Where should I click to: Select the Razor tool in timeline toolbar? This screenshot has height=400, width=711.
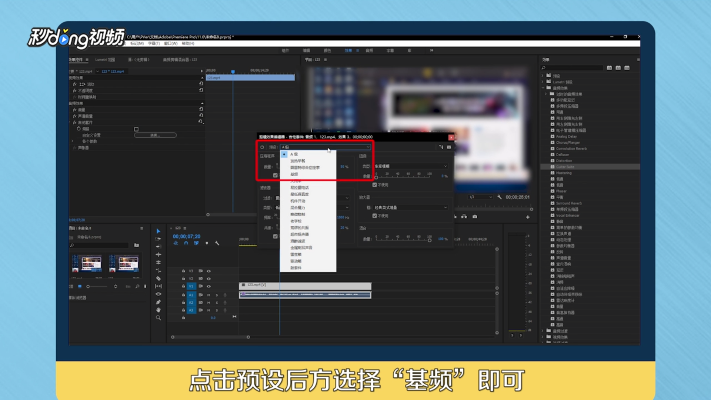[x=158, y=278]
